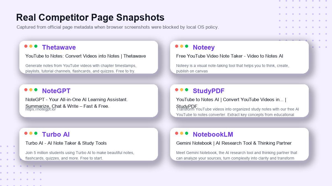Click 'Turbo AI - AI Note Taker & Study Tools' title
This screenshot has height=186, width=332.
(66, 143)
